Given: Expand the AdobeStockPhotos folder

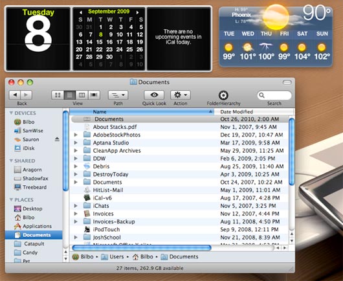Looking at the screenshot, I should 76,135.
